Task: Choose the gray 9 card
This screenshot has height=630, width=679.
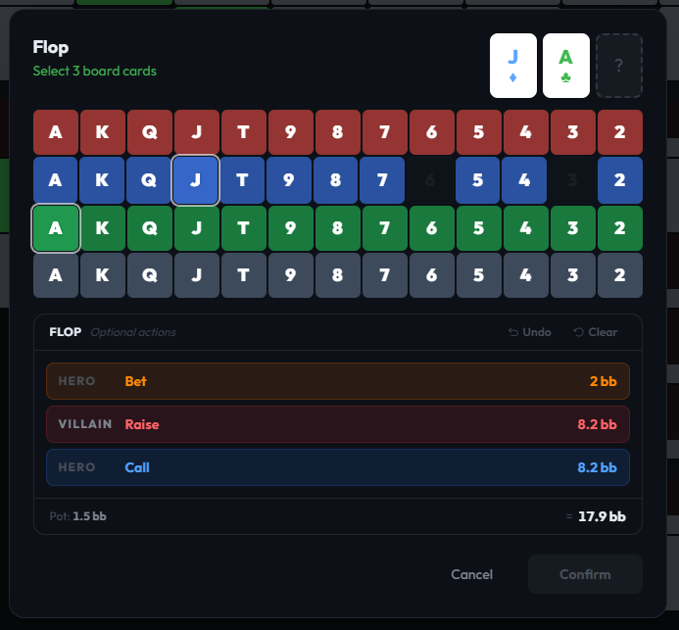Action: pos(291,276)
